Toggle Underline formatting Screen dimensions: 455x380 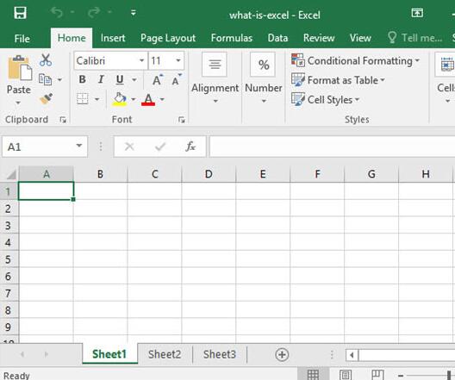[x=120, y=80]
